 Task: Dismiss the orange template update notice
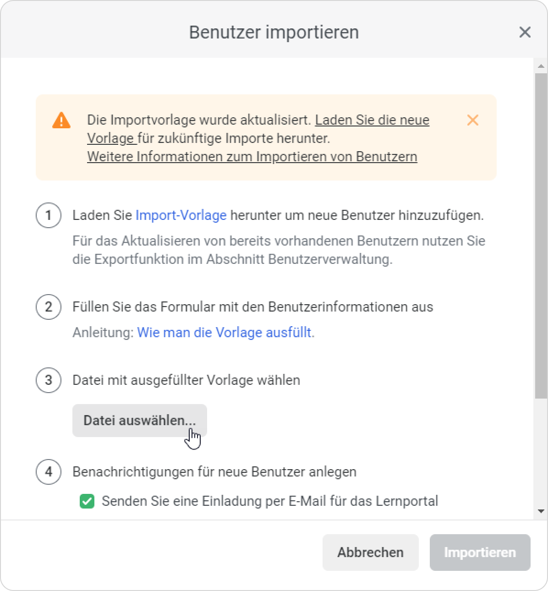tap(472, 120)
